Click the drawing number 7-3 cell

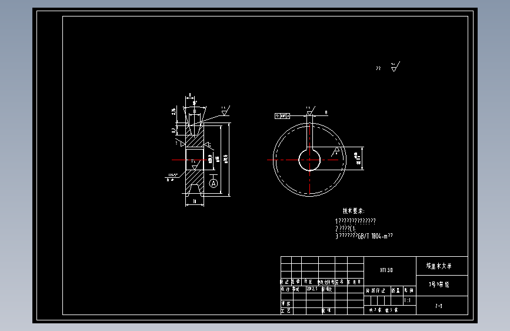coord(442,306)
